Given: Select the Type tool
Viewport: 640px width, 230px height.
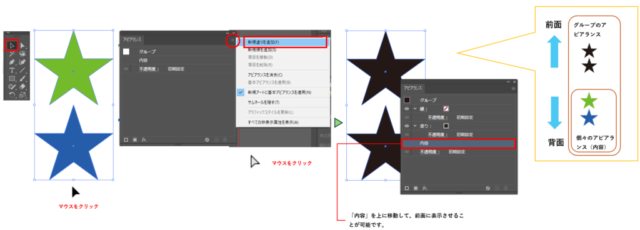Looking at the screenshot, I should 12,70.
